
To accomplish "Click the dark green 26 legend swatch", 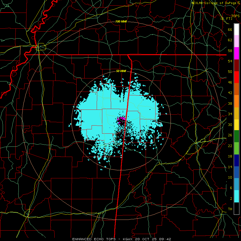I will (236, 136).
